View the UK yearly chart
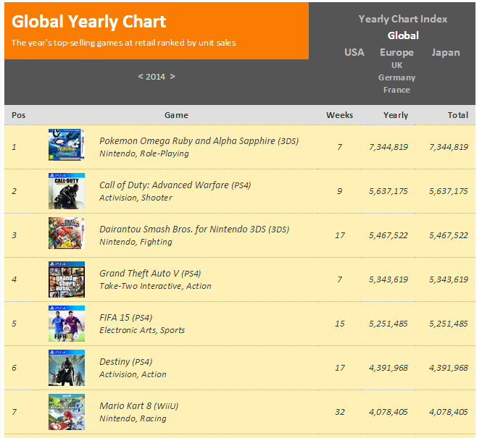Viewport: 482px width, 438px height. (x=396, y=65)
